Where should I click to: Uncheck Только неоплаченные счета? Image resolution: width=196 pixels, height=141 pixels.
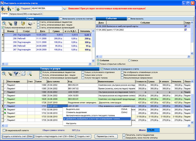(3, 28)
